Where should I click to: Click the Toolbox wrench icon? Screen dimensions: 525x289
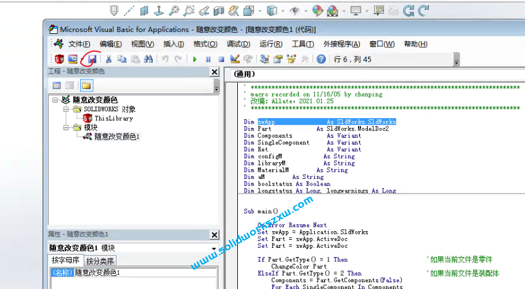tap(304, 59)
